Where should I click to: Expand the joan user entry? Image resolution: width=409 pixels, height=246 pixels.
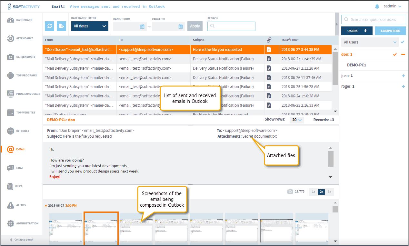point(403,76)
